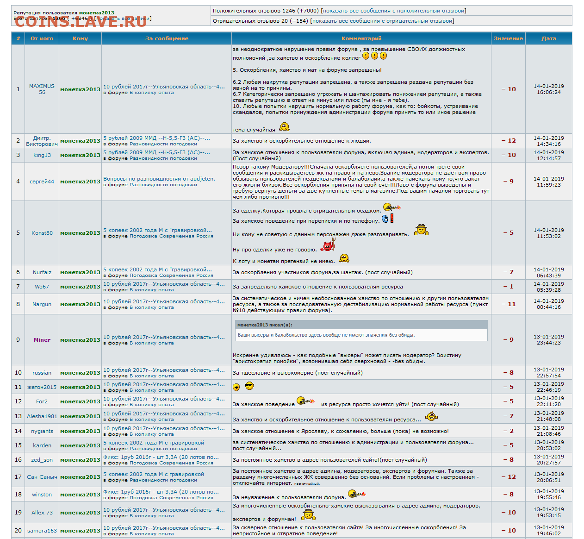584x539 pixels.
Task: Open Wa67 user profile
Action: pos(42,287)
